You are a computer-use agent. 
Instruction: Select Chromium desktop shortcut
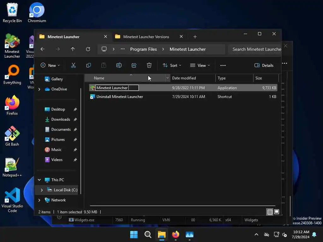tap(37, 13)
